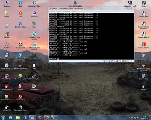Screen dimensions: 151x120
Task: Select the Oracle VM VirtualBox desktop shortcut
Action: click(x=75, y=4)
